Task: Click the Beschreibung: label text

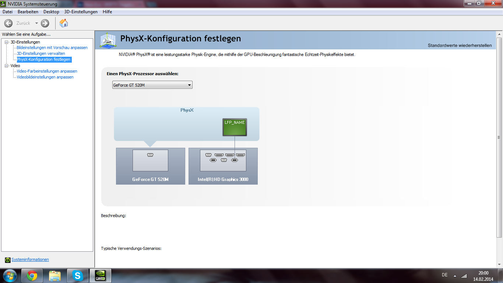Action: (x=113, y=216)
